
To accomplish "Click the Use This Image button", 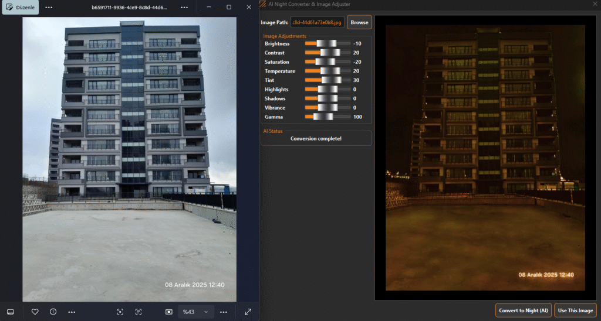I will pos(575,310).
